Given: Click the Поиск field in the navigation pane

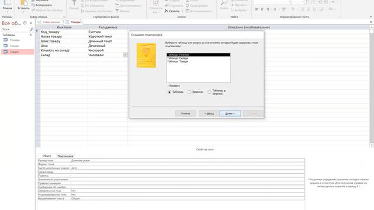Looking at the screenshot, I should [15, 29].
